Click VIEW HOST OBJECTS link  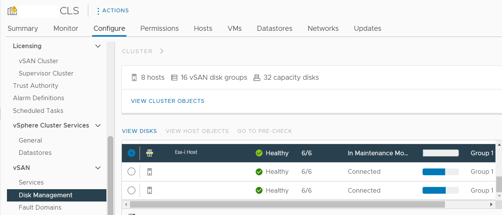(197, 131)
